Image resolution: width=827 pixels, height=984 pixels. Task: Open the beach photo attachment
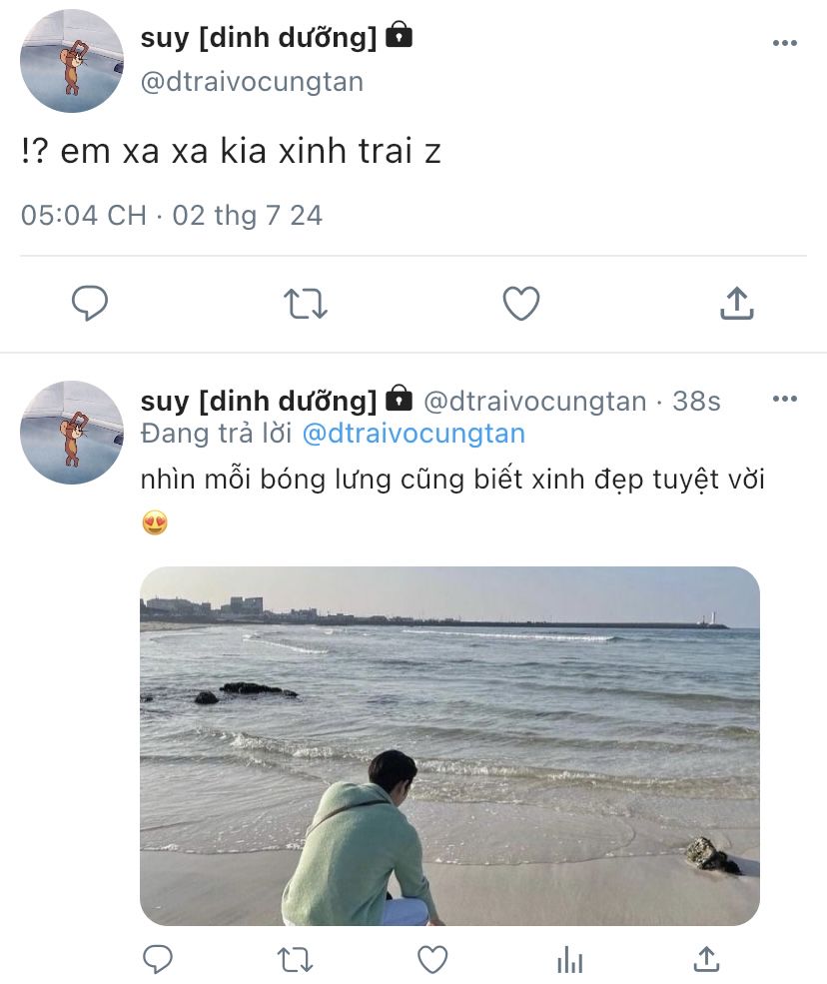[449, 745]
